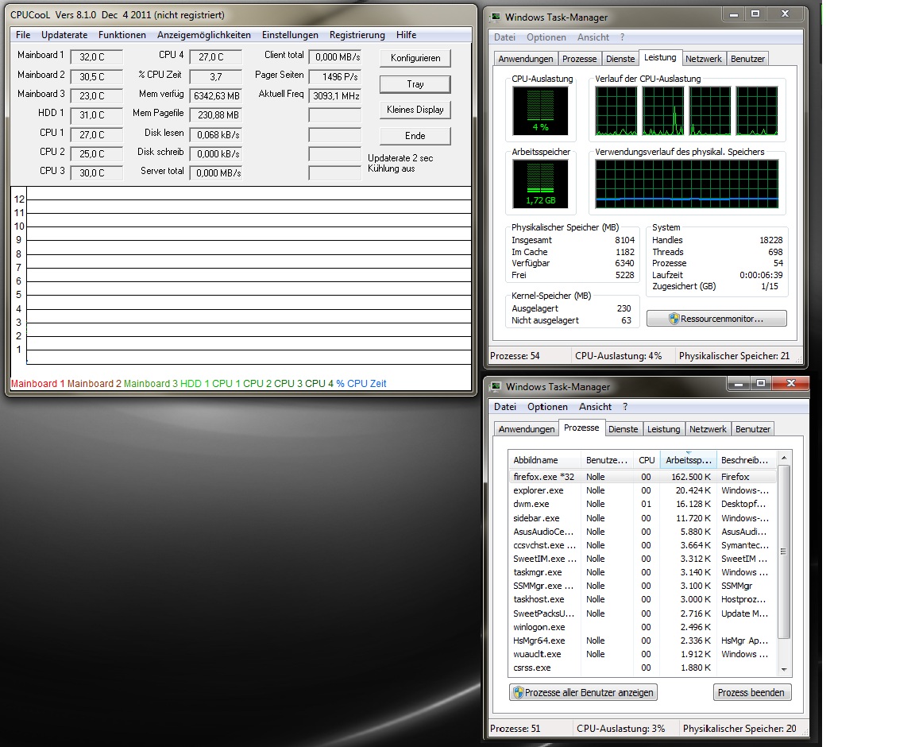The width and height of the screenshot is (915, 747).
Task: Open Updaterate menu in CPUCool
Action: click(x=64, y=35)
